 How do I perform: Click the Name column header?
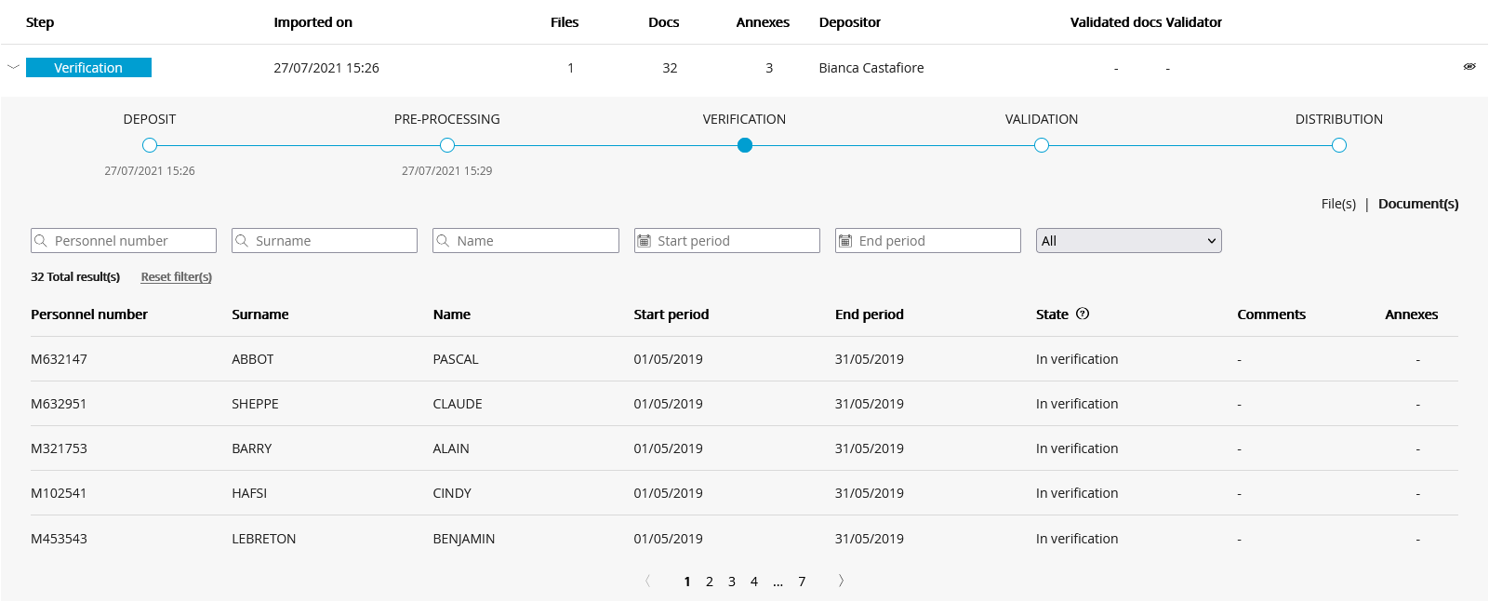[452, 314]
